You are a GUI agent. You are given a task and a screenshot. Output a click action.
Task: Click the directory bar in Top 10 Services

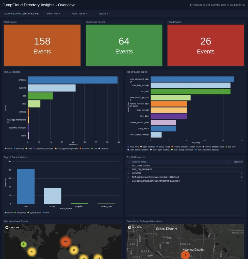coord(73,80)
